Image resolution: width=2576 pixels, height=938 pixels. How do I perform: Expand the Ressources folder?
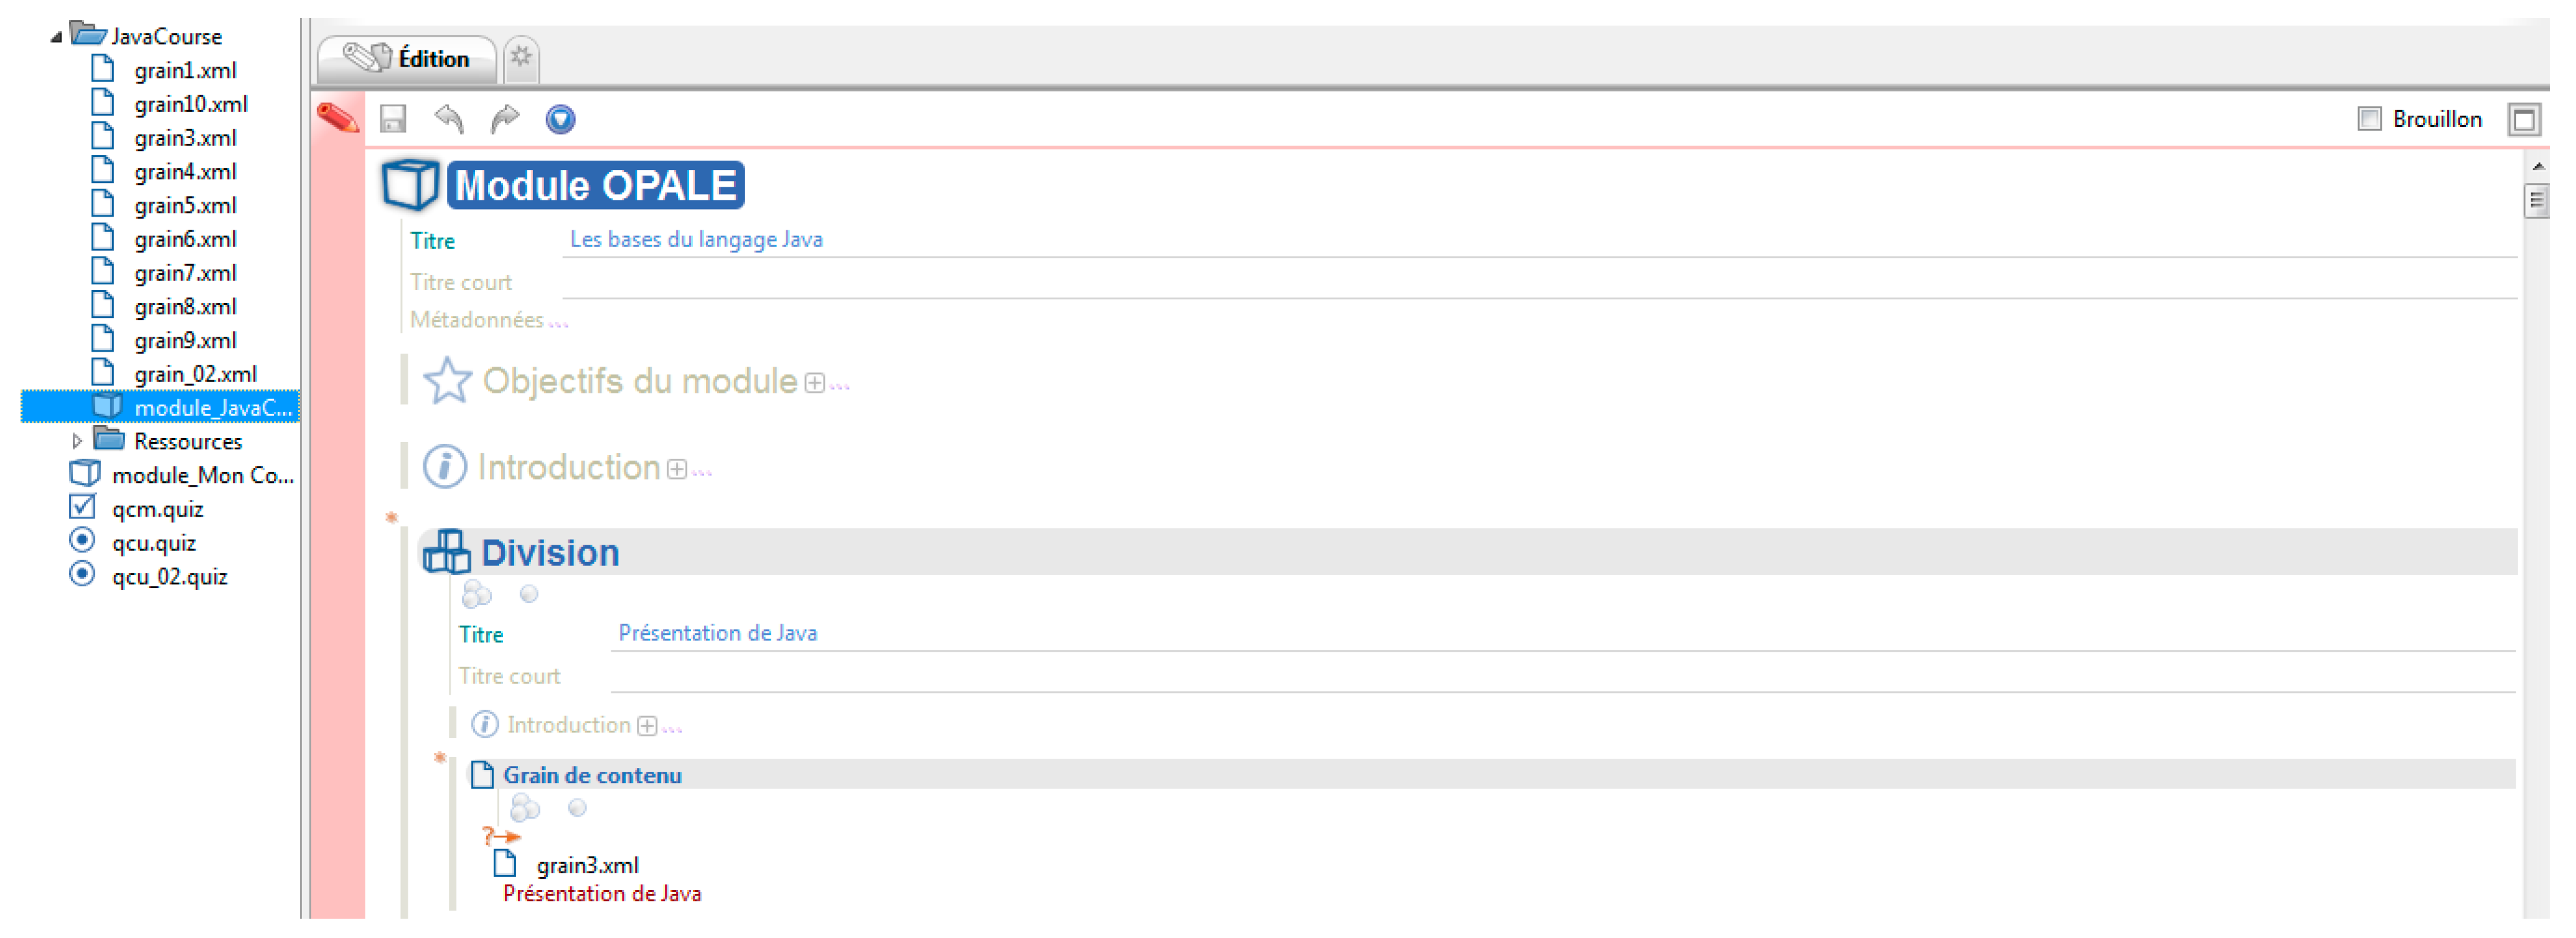[77, 441]
